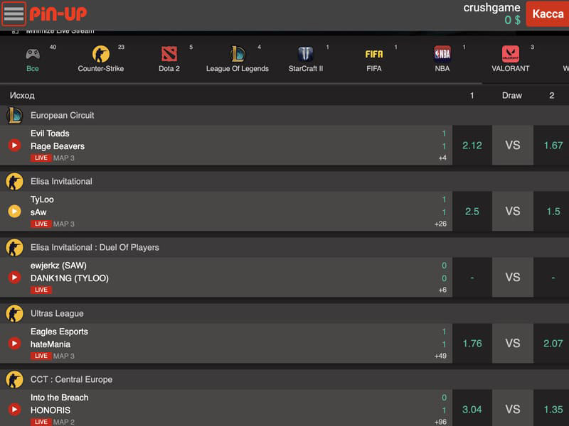Expand +26 more markets for TyLoo match
Screen dimensions: 569x426
coord(440,224)
